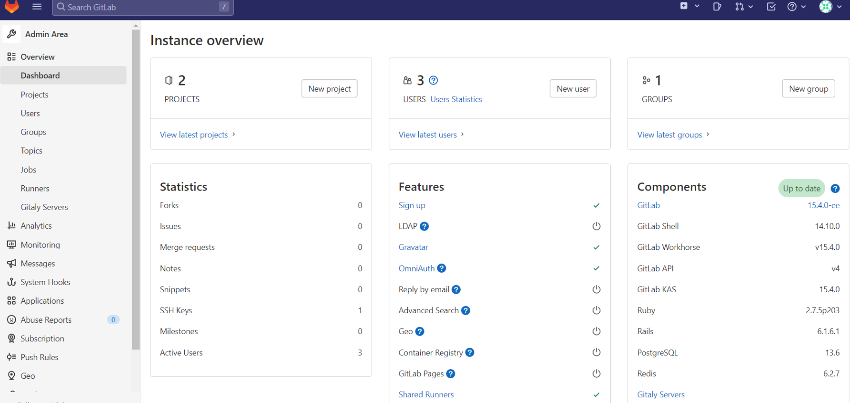Click the help icon next to Up to date
Image resolution: width=850 pixels, height=403 pixels.
pos(835,189)
